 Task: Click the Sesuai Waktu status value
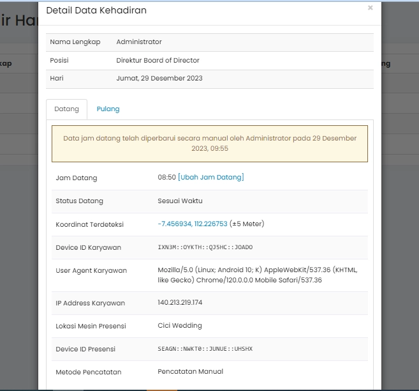click(x=180, y=201)
